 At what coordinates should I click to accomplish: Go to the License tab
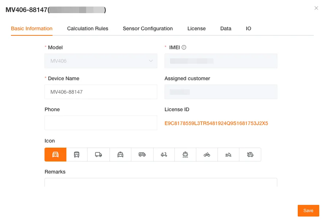(196, 28)
